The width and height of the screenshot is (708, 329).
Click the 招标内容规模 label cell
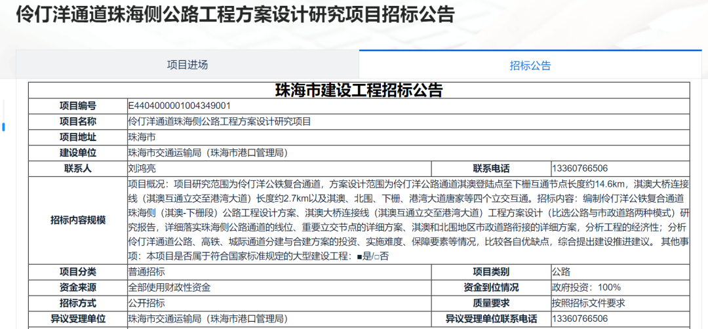coord(77,220)
